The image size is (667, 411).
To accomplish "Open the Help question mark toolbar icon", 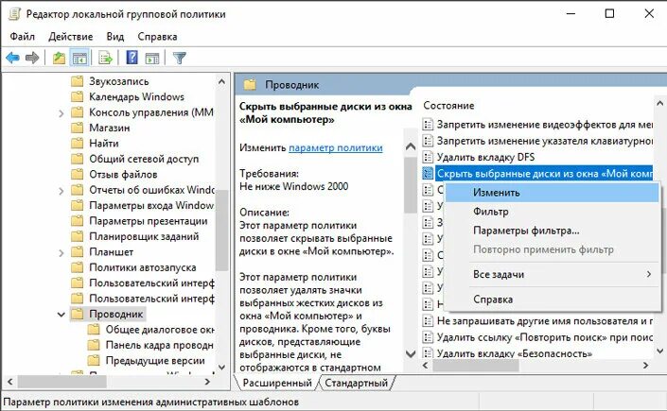I will (132, 58).
